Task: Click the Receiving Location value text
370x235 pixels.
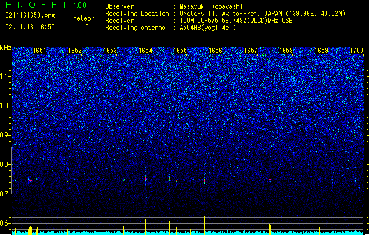Action: coord(262,14)
